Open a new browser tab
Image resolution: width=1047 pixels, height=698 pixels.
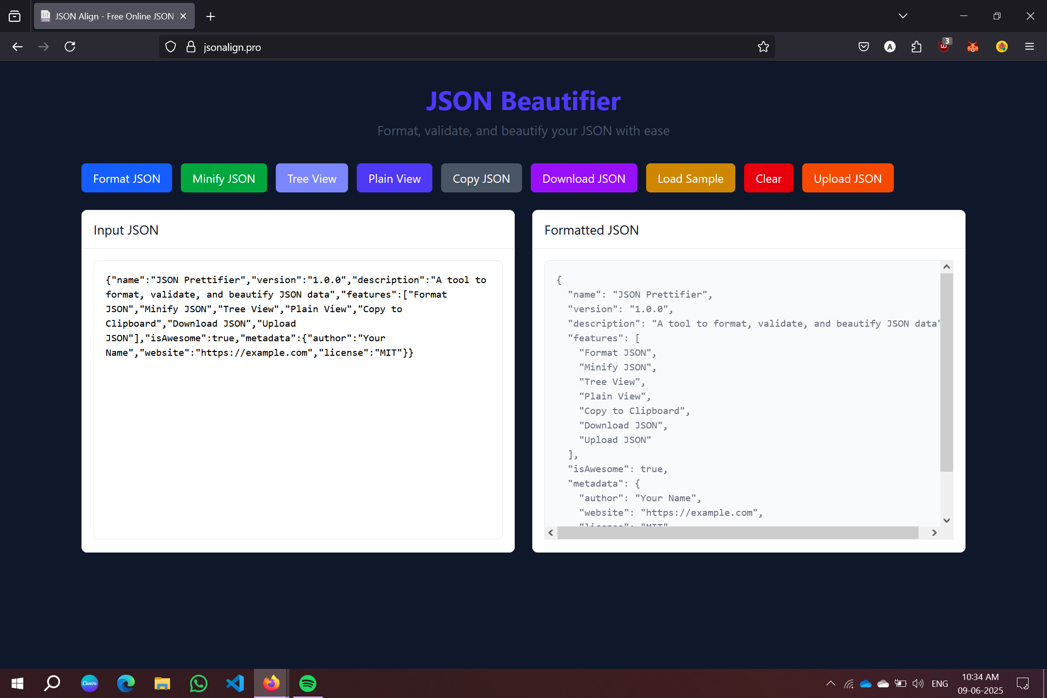point(210,16)
